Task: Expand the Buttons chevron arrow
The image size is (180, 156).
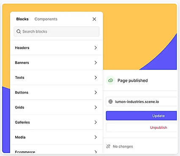Action: 95,92
